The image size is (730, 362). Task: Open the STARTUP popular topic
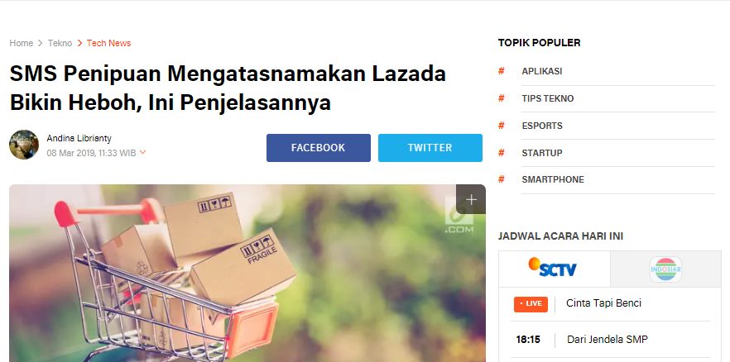[x=542, y=153]
